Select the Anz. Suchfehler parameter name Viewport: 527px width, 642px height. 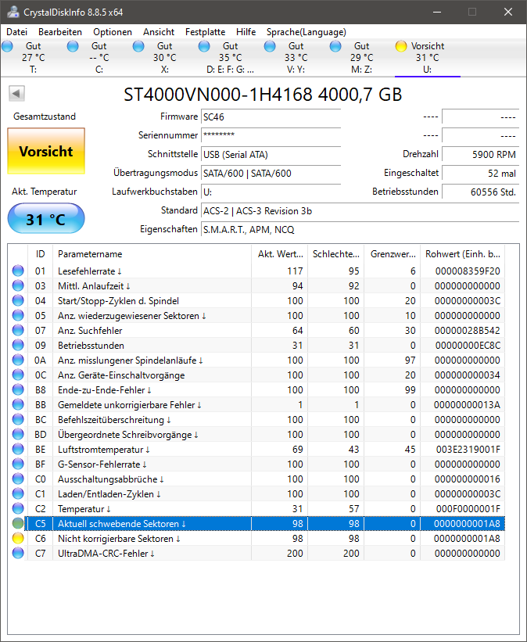tap(90, 331)
